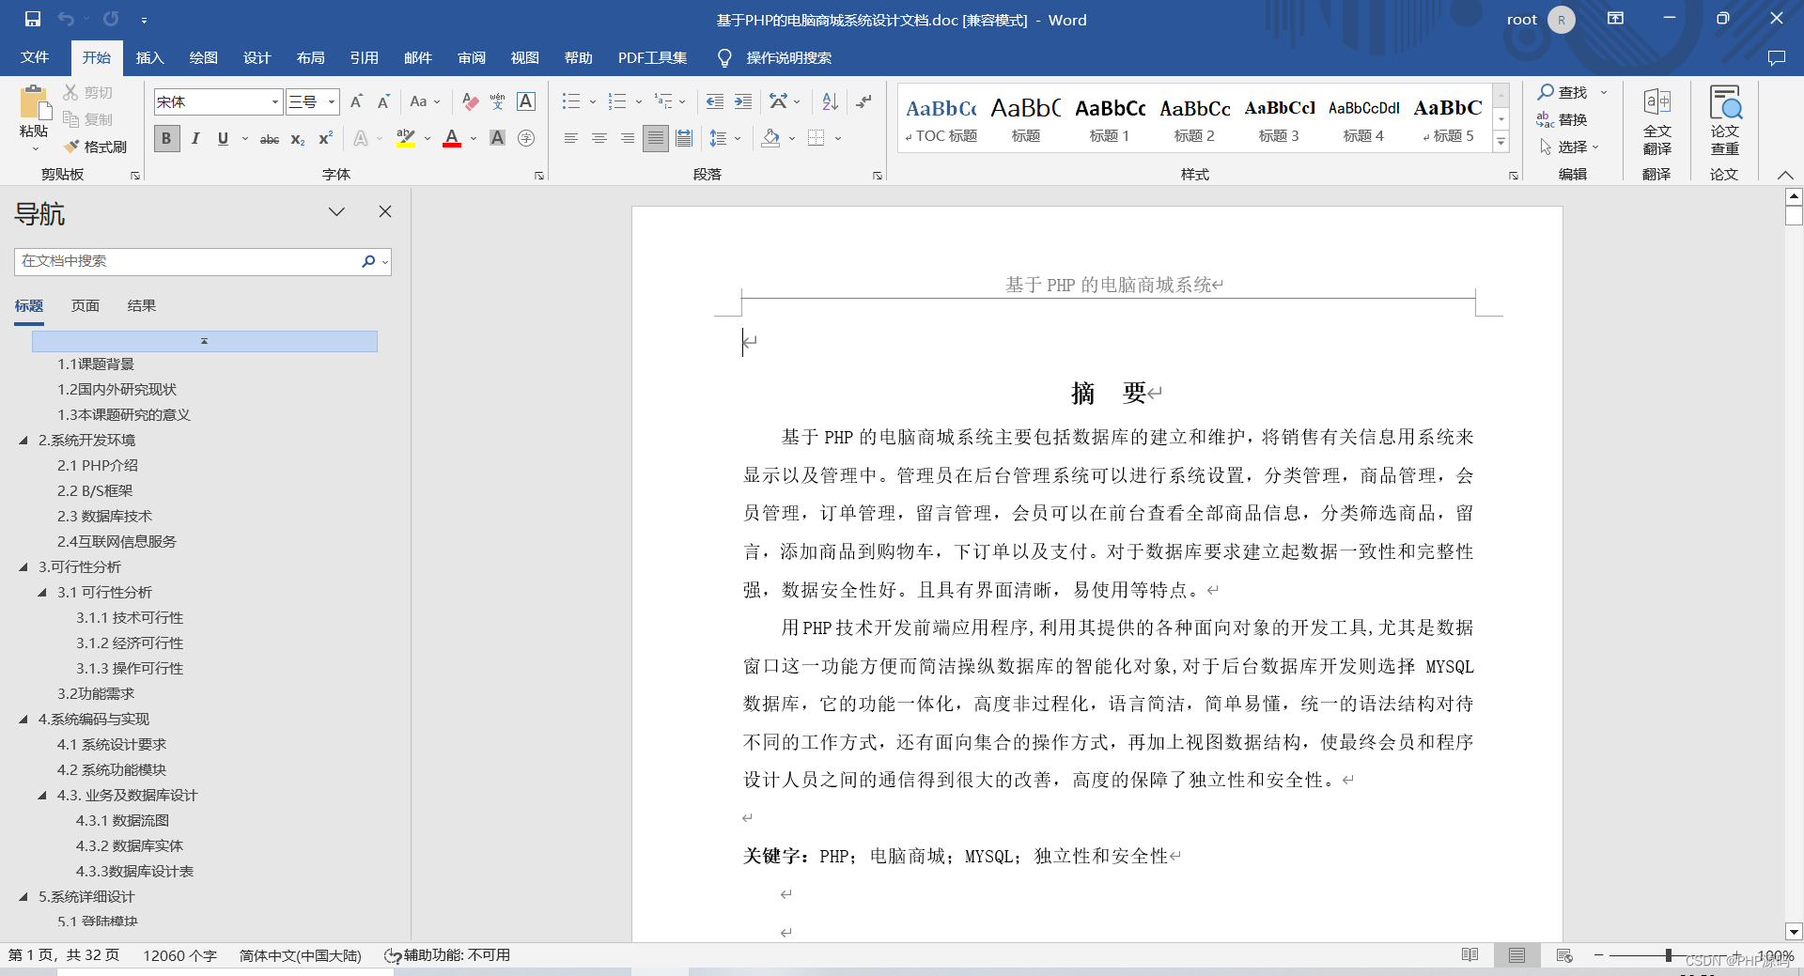1804x976 pixels.
Task: Toggle subscript formatting
Action: point(297,139)
